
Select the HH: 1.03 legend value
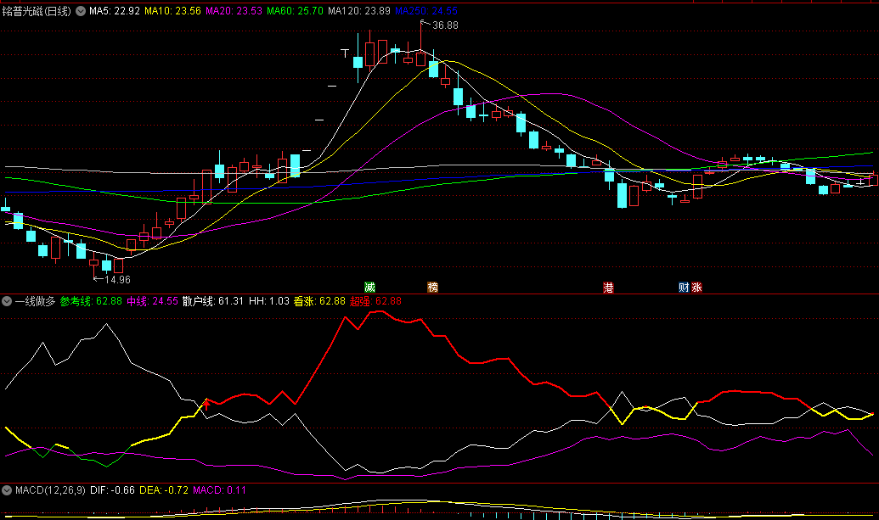[x=269, y=301]
